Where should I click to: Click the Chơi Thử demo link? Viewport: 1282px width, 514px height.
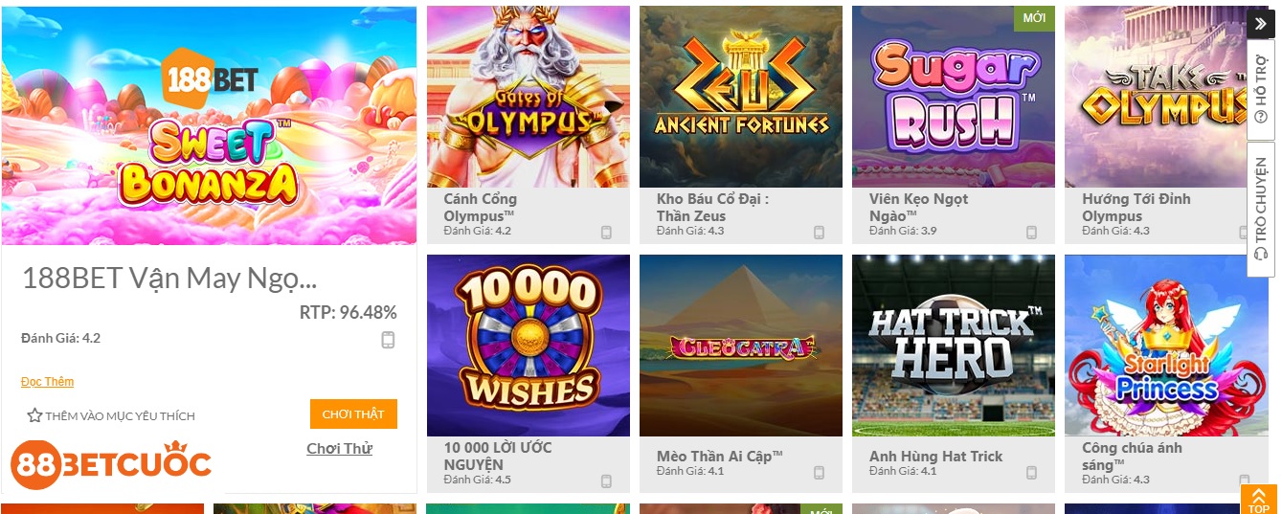[339, 449]
